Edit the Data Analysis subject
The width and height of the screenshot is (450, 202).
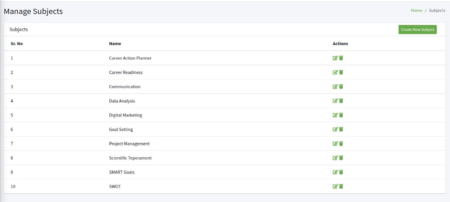(335, 101)
